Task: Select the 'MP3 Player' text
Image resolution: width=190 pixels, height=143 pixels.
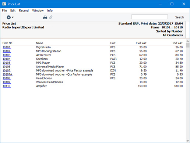Action: pyautogui.click(x=43, y=63)
